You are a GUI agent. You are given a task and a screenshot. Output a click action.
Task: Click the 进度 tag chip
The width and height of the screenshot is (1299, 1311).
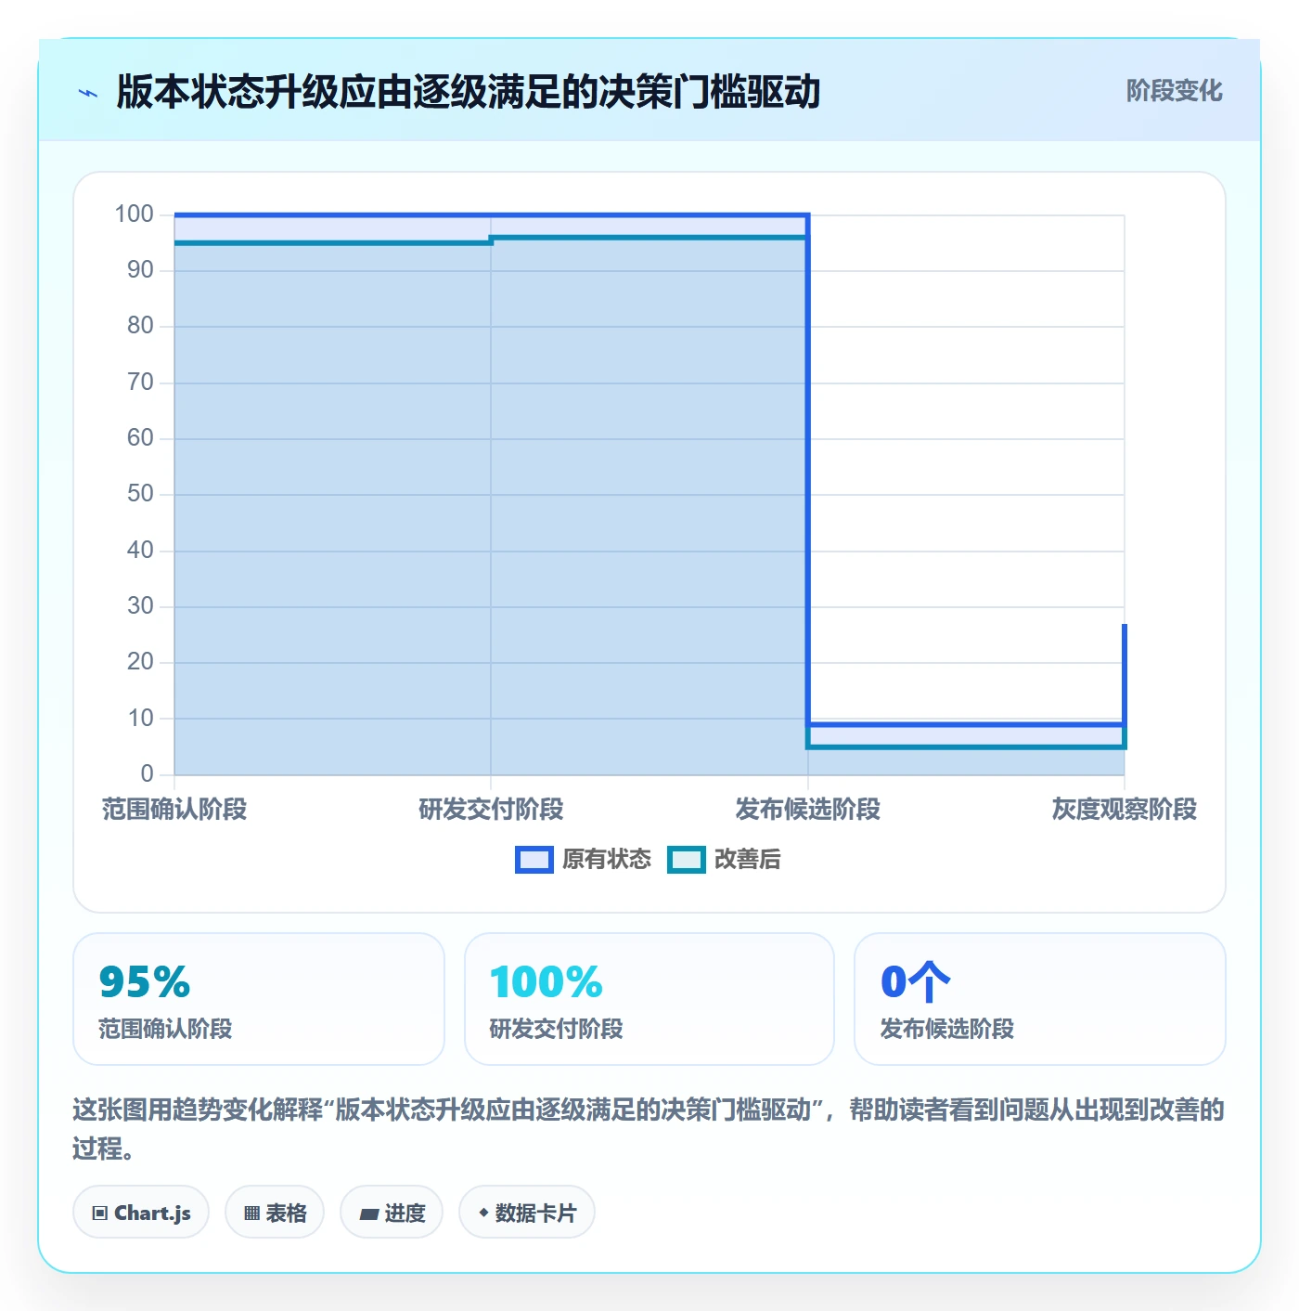click(392, 1213)
